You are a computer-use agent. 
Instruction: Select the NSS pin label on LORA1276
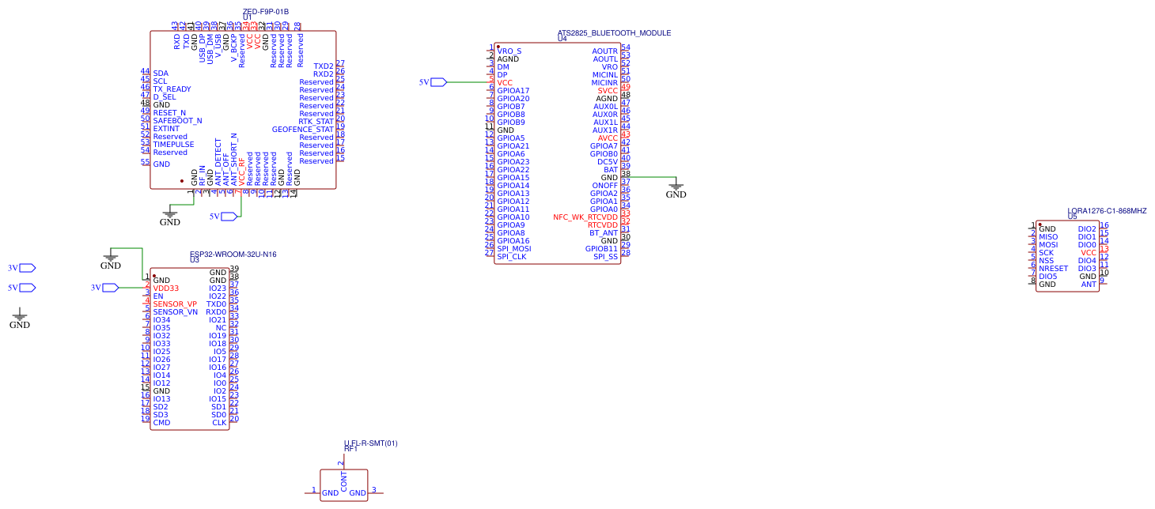[1047, 261]
